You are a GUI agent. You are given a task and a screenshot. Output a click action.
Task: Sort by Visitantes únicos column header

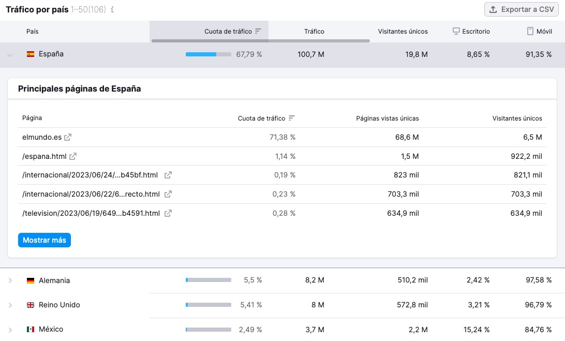(403, 32)
